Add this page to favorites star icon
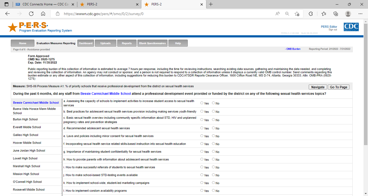This screenshot has height=196, width=368. click(297, 14)
